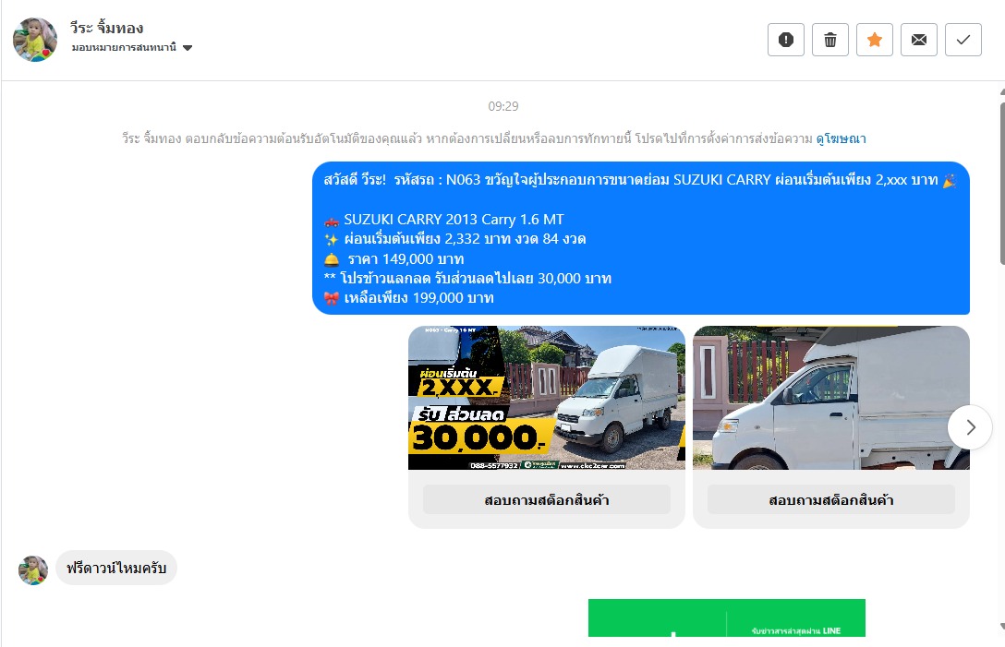Mark conversation unread with envelope icon
Viewport: 1005px width, 647px height.
(x=918, y=40)
